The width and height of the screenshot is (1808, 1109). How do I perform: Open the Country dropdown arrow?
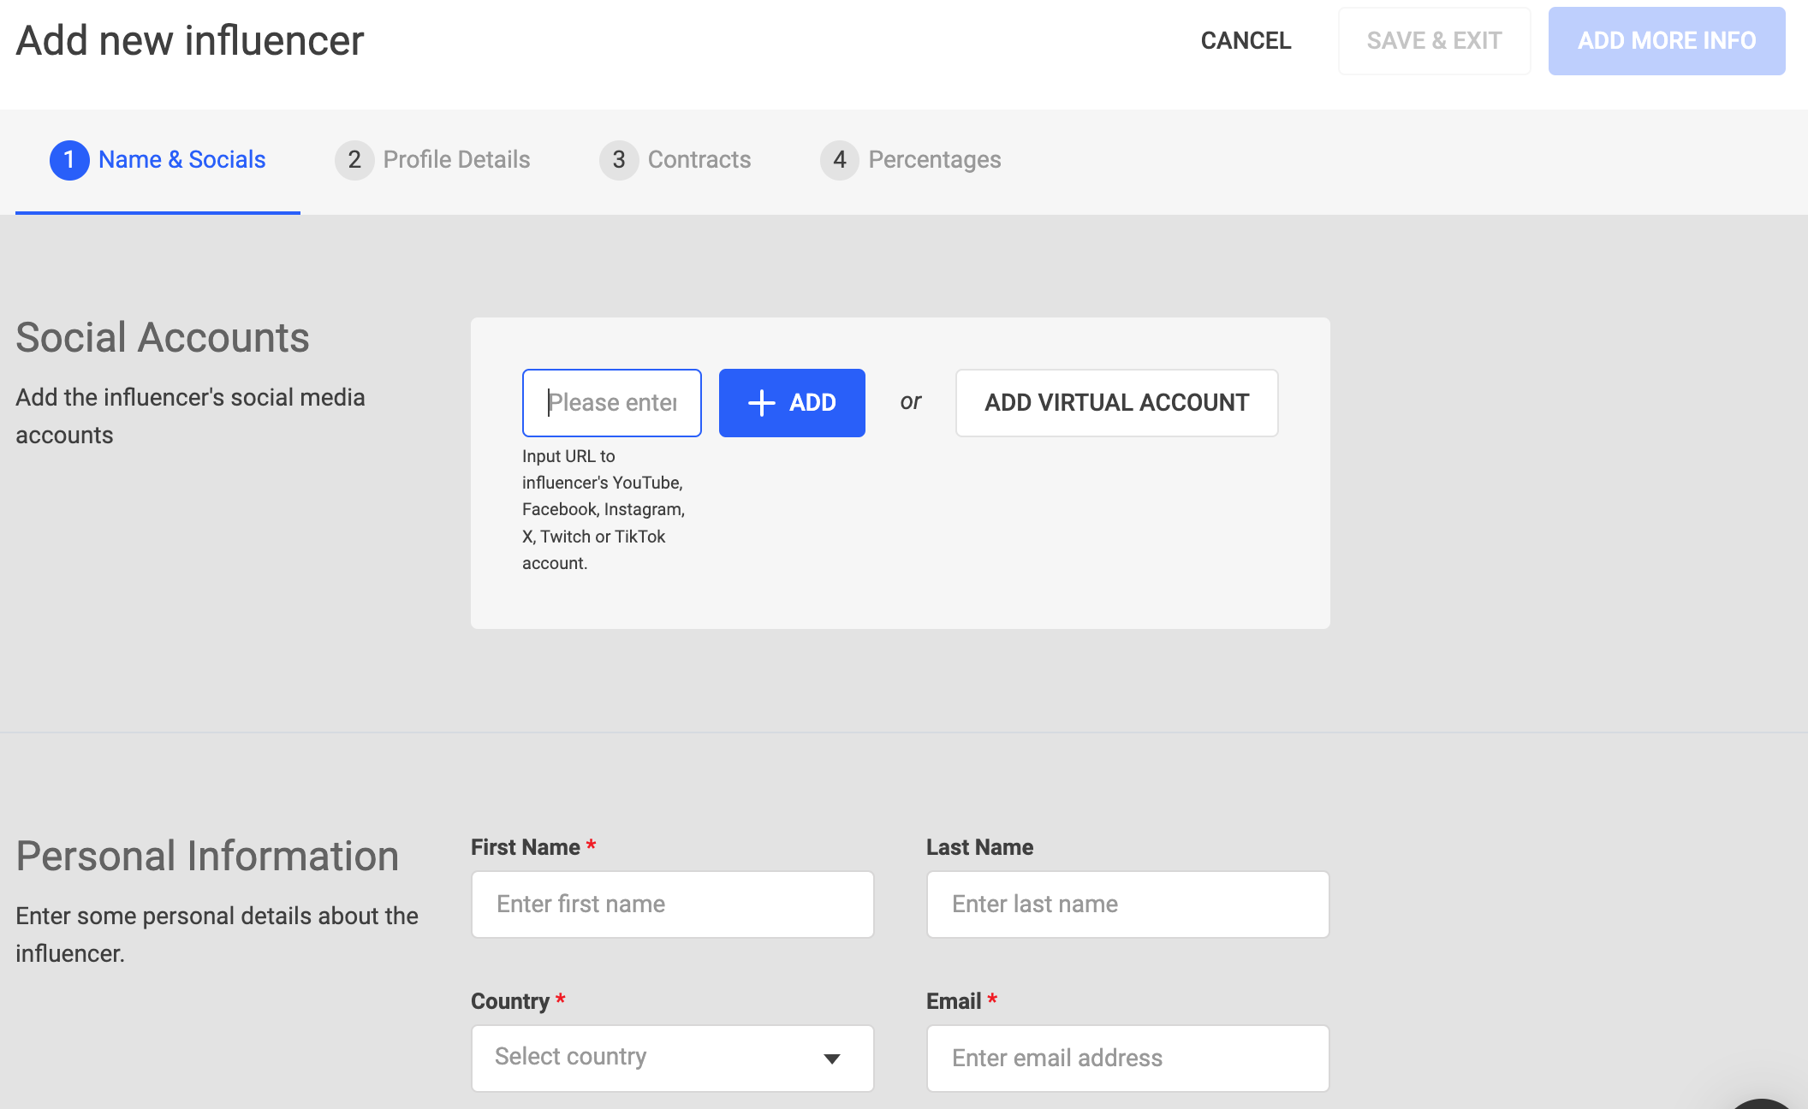click(x=831, y=1059)
